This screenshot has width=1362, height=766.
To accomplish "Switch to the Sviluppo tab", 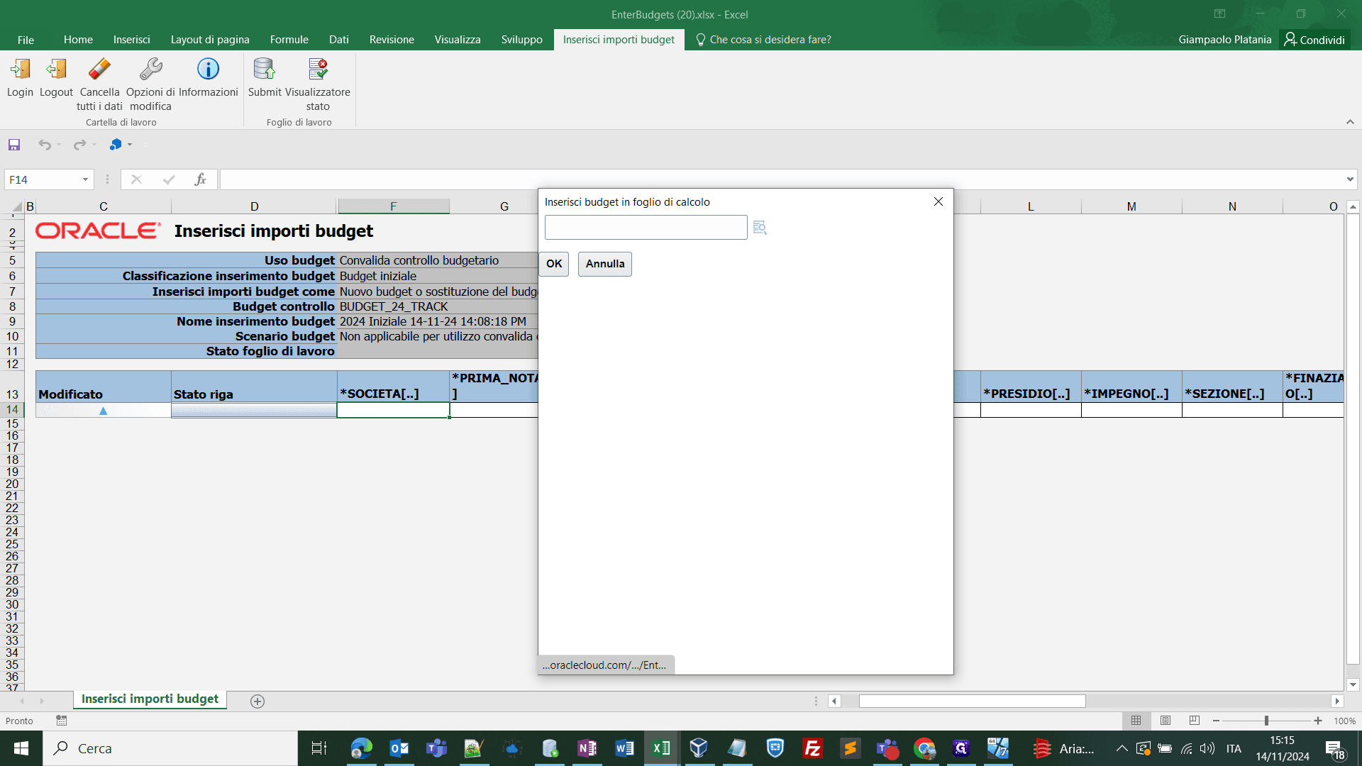I will pos(522,40).
